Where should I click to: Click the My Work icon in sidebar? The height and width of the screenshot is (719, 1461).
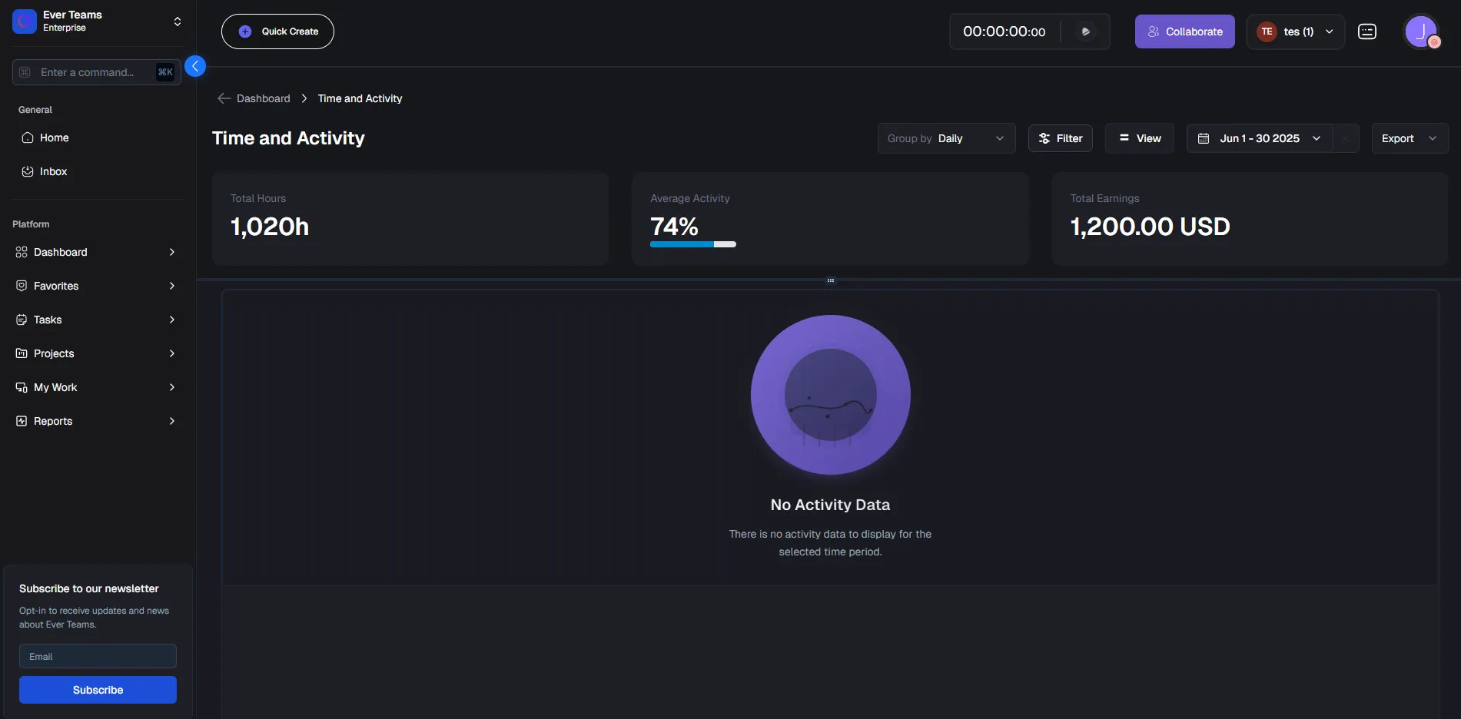(22, 387)
